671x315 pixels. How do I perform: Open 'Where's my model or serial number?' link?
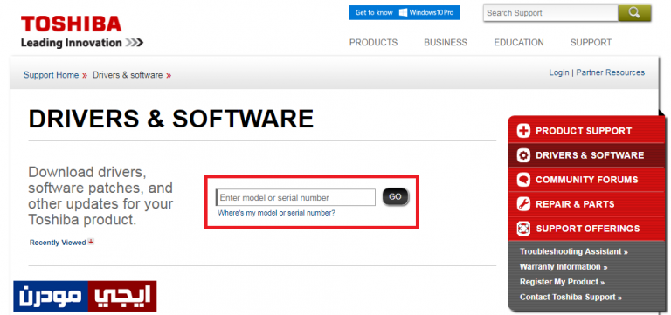click(x=276, y=212)
